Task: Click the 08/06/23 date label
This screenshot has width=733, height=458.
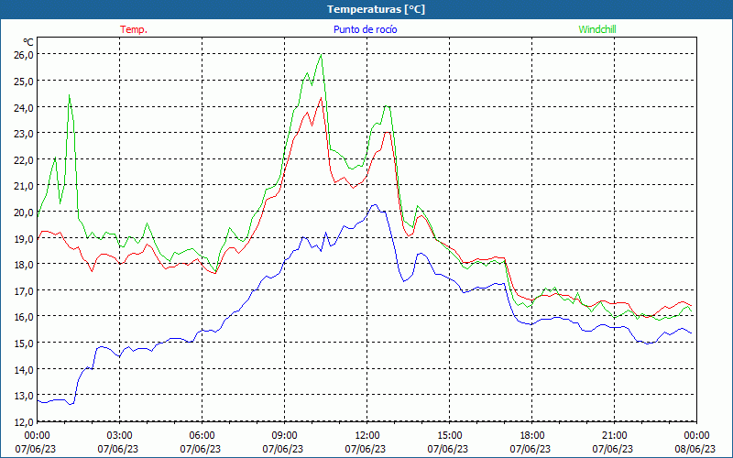Action: [x=695, y=449]
